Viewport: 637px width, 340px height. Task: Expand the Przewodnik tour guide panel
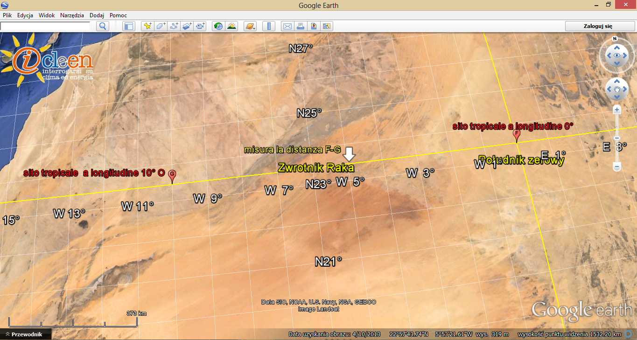click(x=26, y=334)
